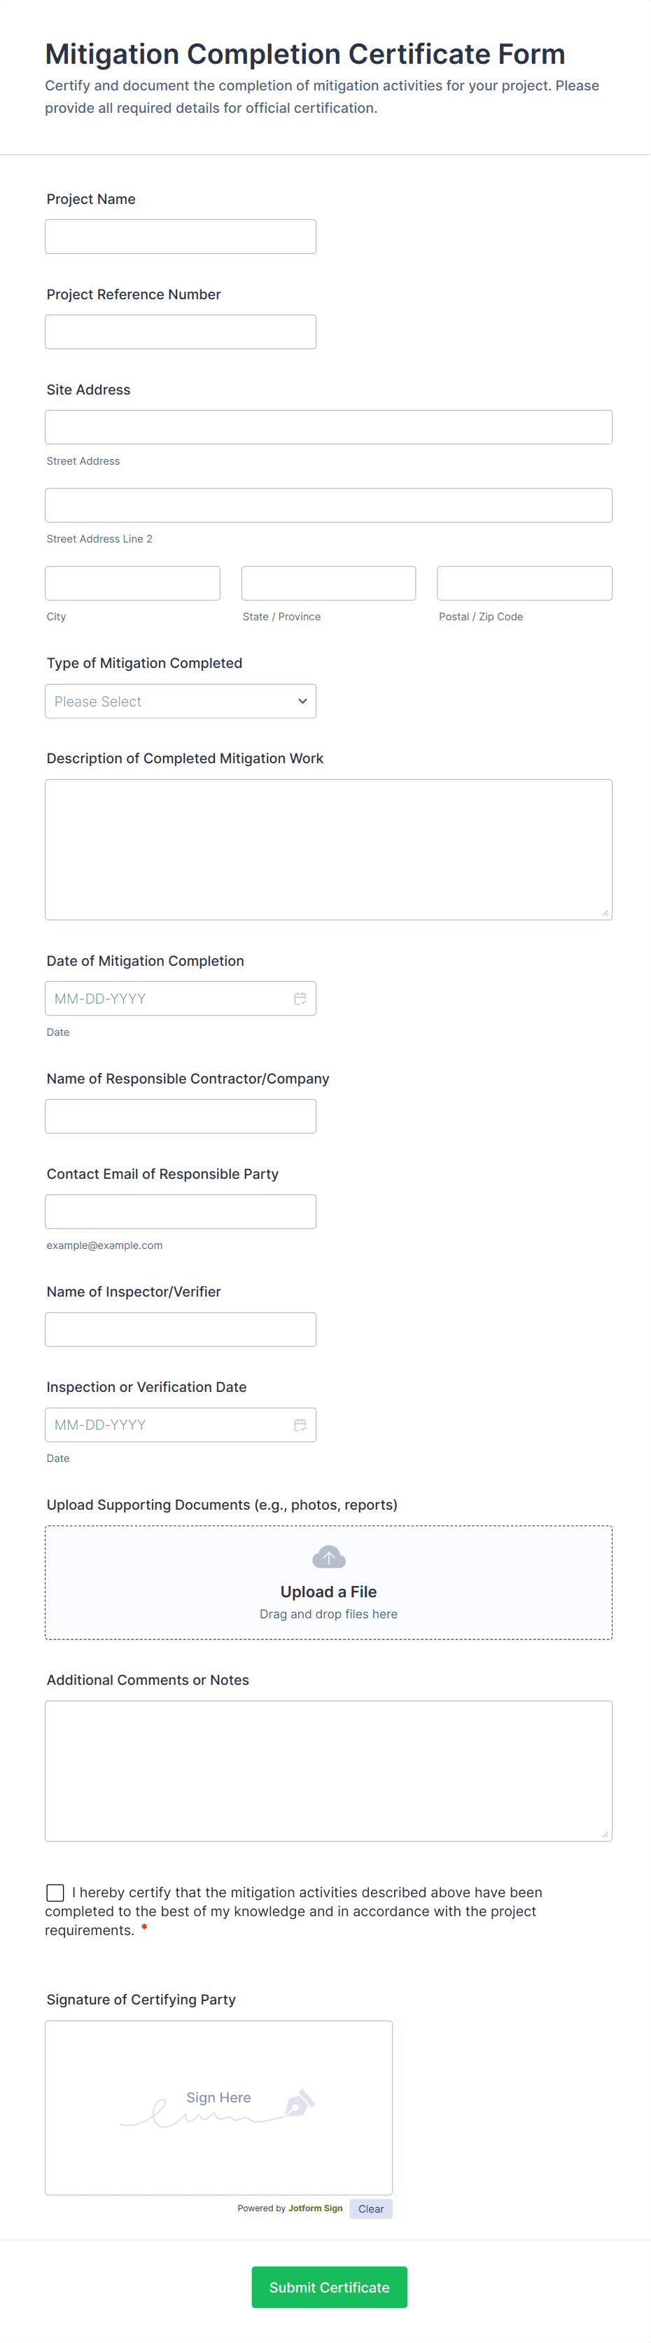
Task: Click the Additional Comments or Notes text area
Action: [x=328, y=1769]
